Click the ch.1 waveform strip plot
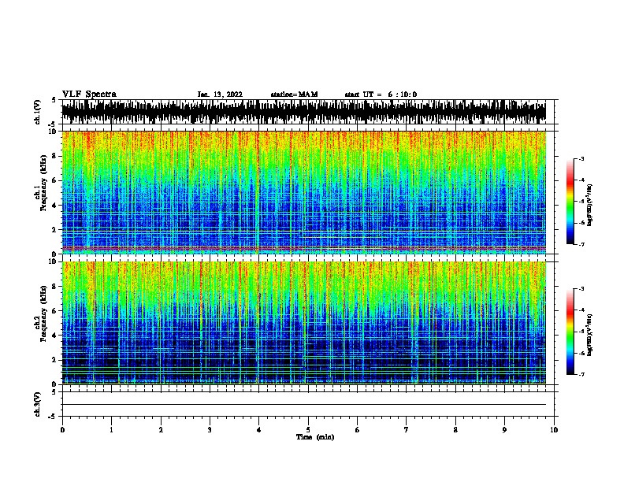The height and width of the screenshot is (482, 624). click(303, 112)
